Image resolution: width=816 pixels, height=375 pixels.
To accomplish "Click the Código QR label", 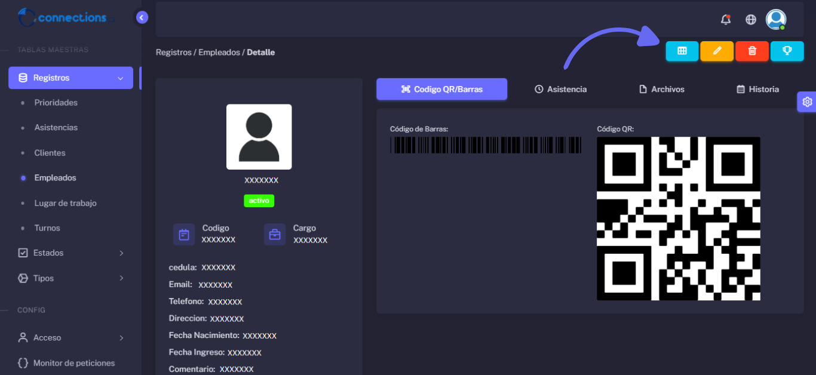I will click(615, 128).
